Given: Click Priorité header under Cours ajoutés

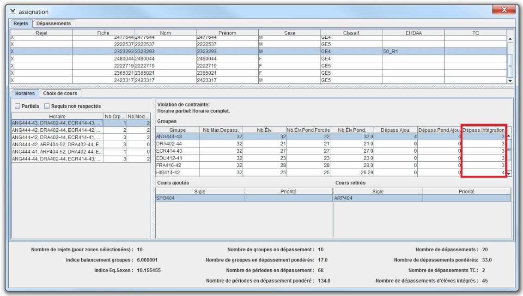Looking at the screenshot, I should point(288,192).
